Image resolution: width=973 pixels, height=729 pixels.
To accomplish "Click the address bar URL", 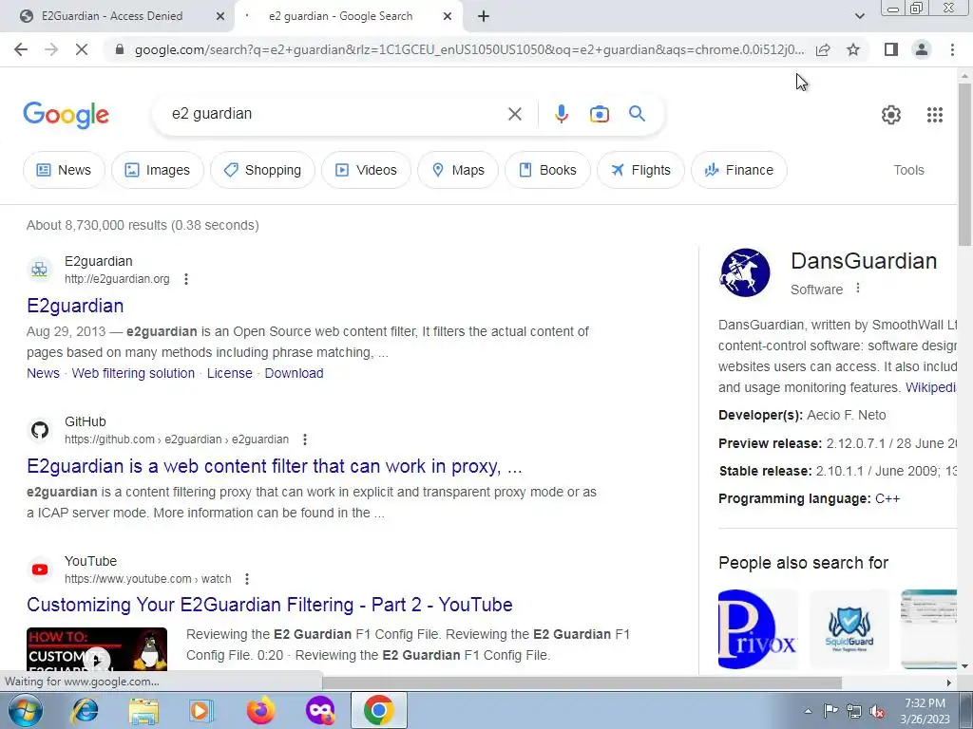I will (x=469, y=49).
